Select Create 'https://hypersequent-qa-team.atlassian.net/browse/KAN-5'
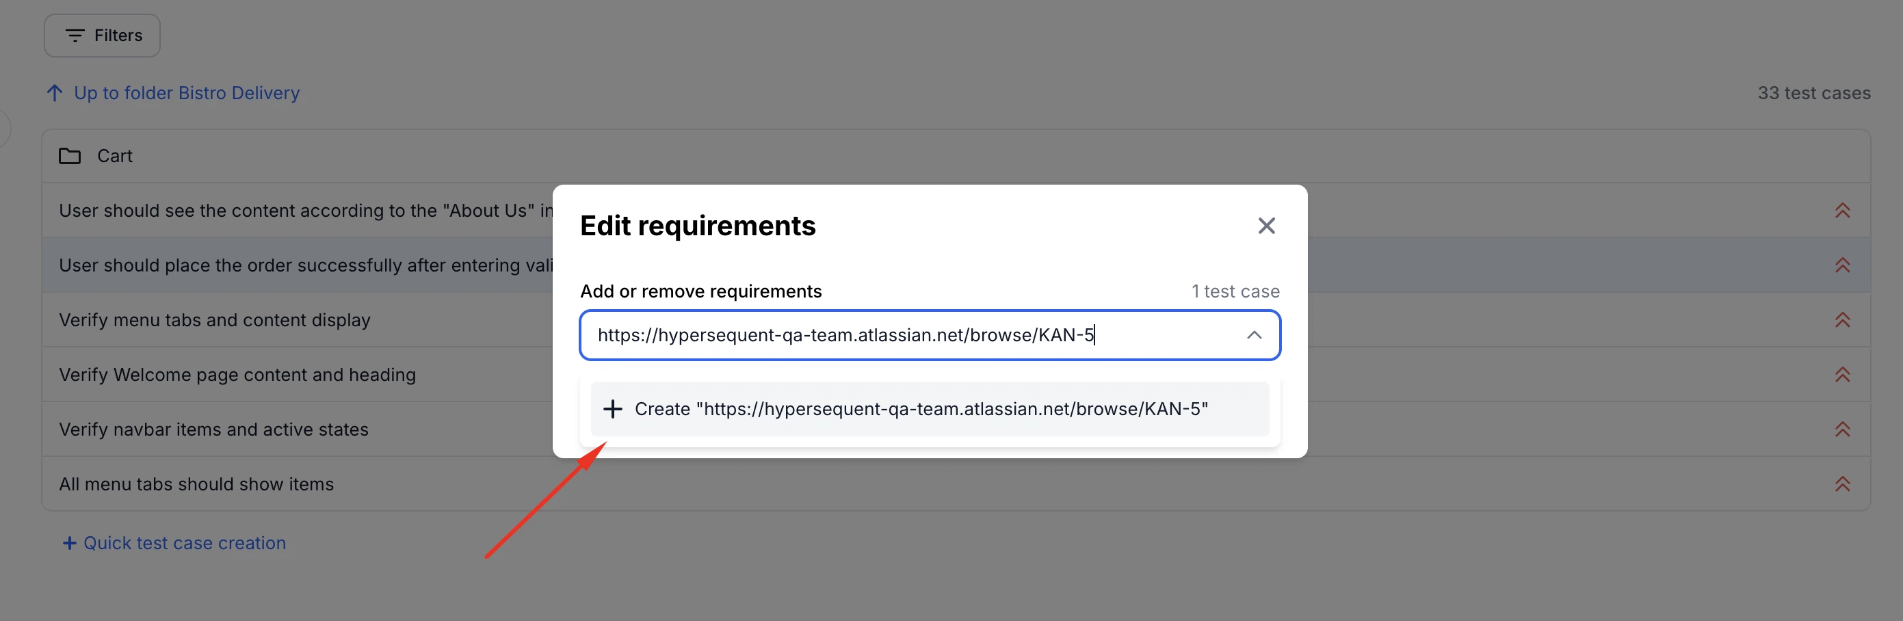The height and width of the screenshot is (621, 1903). coord(921,409)
